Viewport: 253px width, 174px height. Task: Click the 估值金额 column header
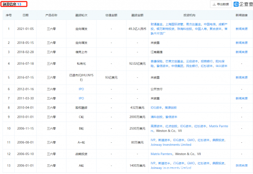[x=111, y=15]
